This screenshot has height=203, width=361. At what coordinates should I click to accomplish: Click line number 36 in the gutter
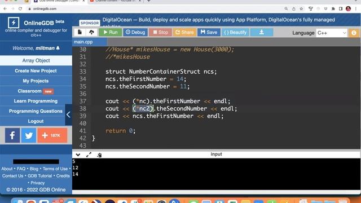click(x=83, y=94)
